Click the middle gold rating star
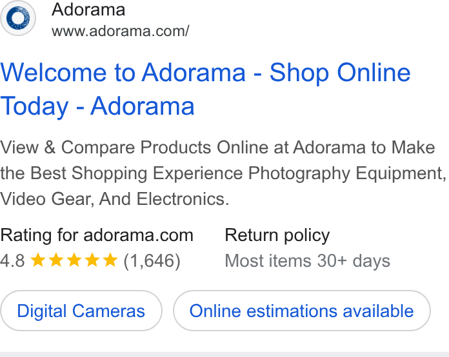 point(74,260)
